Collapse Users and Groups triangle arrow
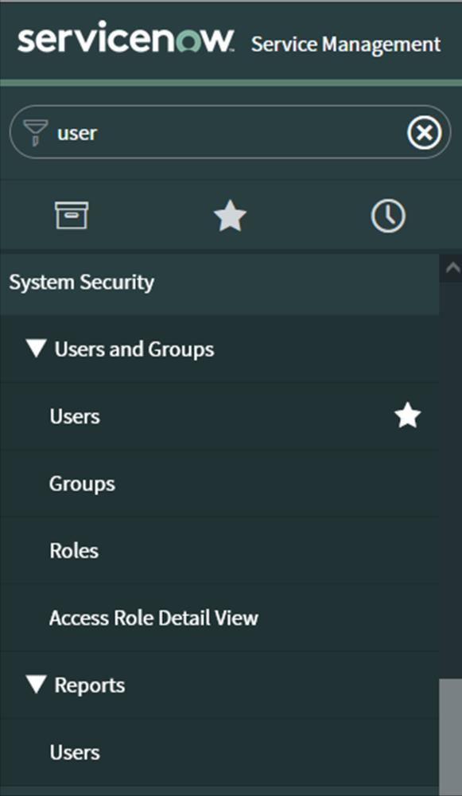Image resolution: width=462 pixels, height=796 pixels. point(37,349)
